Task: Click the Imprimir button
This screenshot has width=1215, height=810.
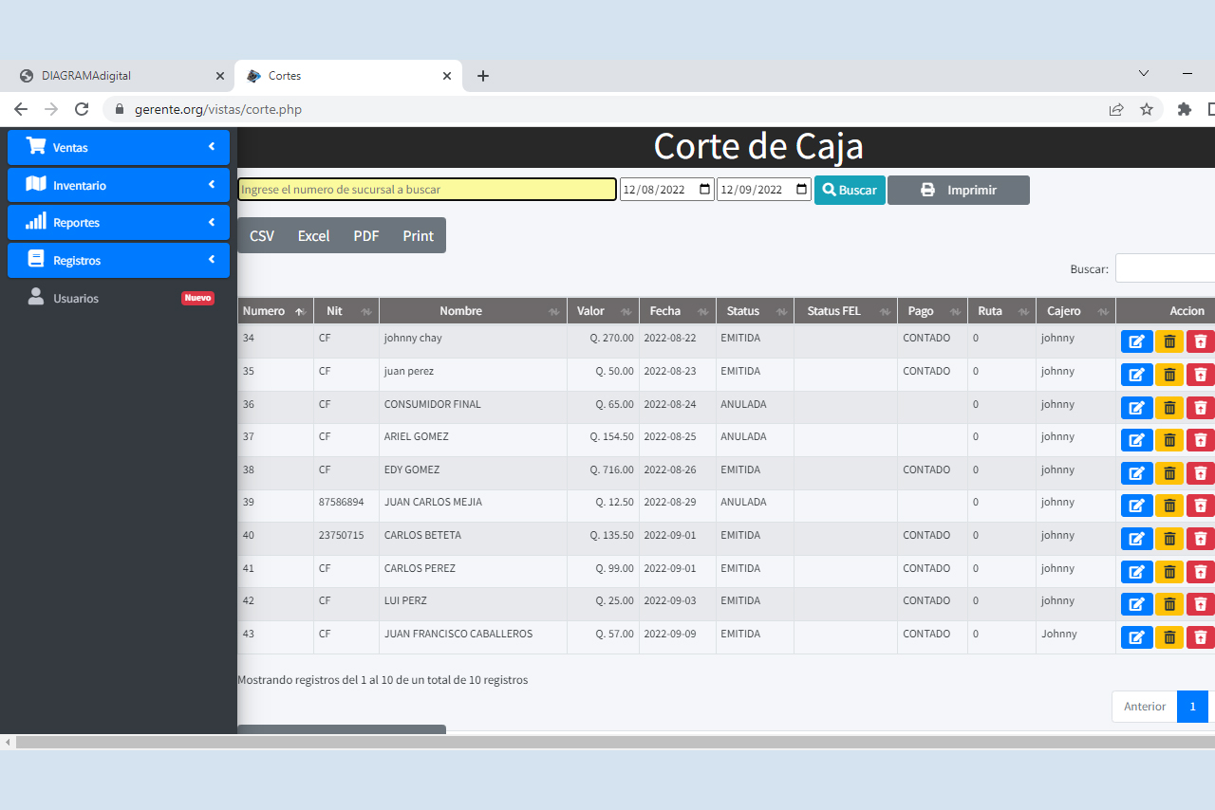Action: coord(958,190)
